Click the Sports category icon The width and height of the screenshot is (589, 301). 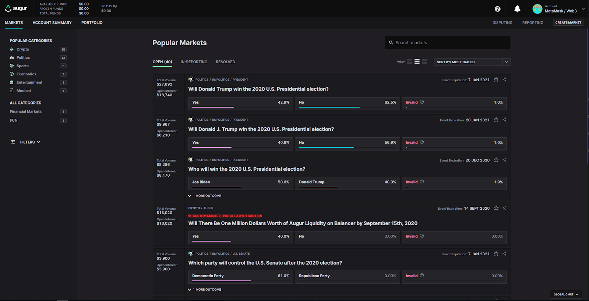tap(12, 66)
